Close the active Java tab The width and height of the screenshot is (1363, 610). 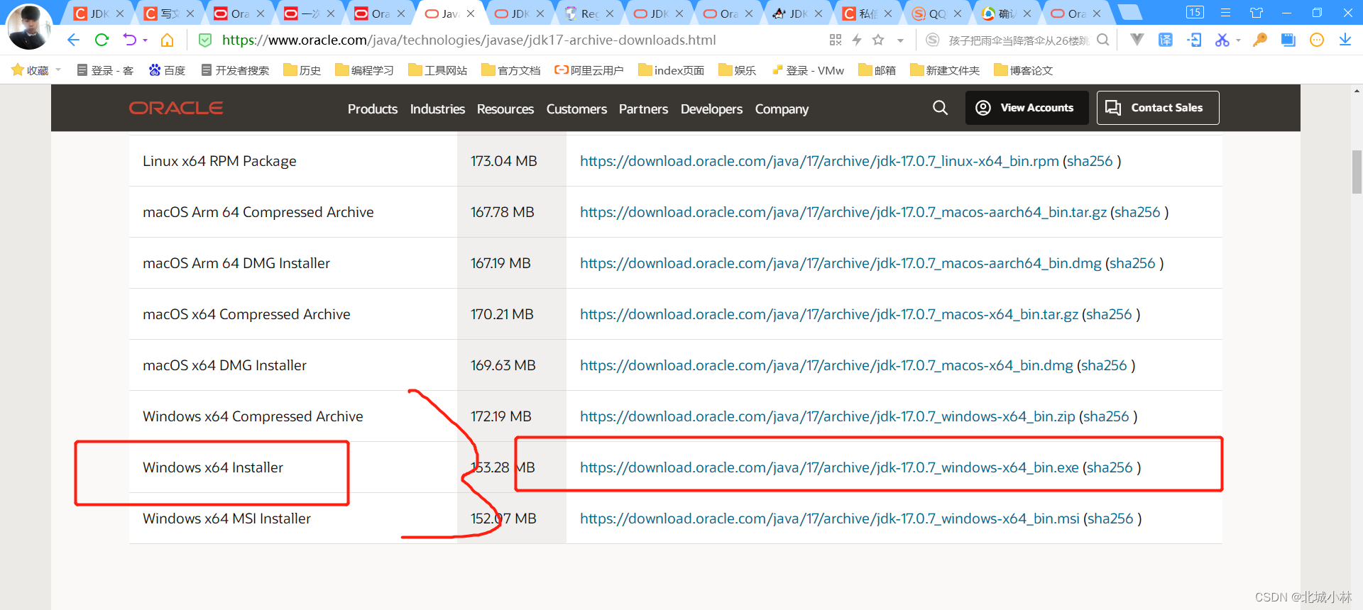coord(471,13)
